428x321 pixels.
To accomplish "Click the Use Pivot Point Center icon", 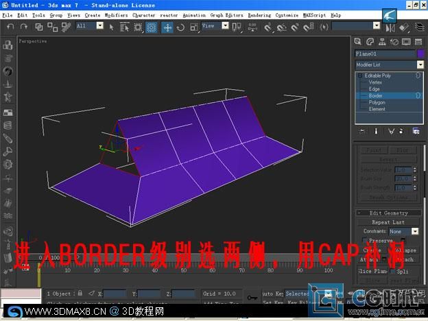I will 237,27.
